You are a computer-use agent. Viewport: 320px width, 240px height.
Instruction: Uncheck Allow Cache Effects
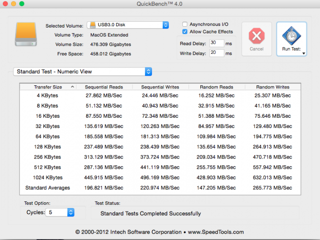tap(185, 32)
